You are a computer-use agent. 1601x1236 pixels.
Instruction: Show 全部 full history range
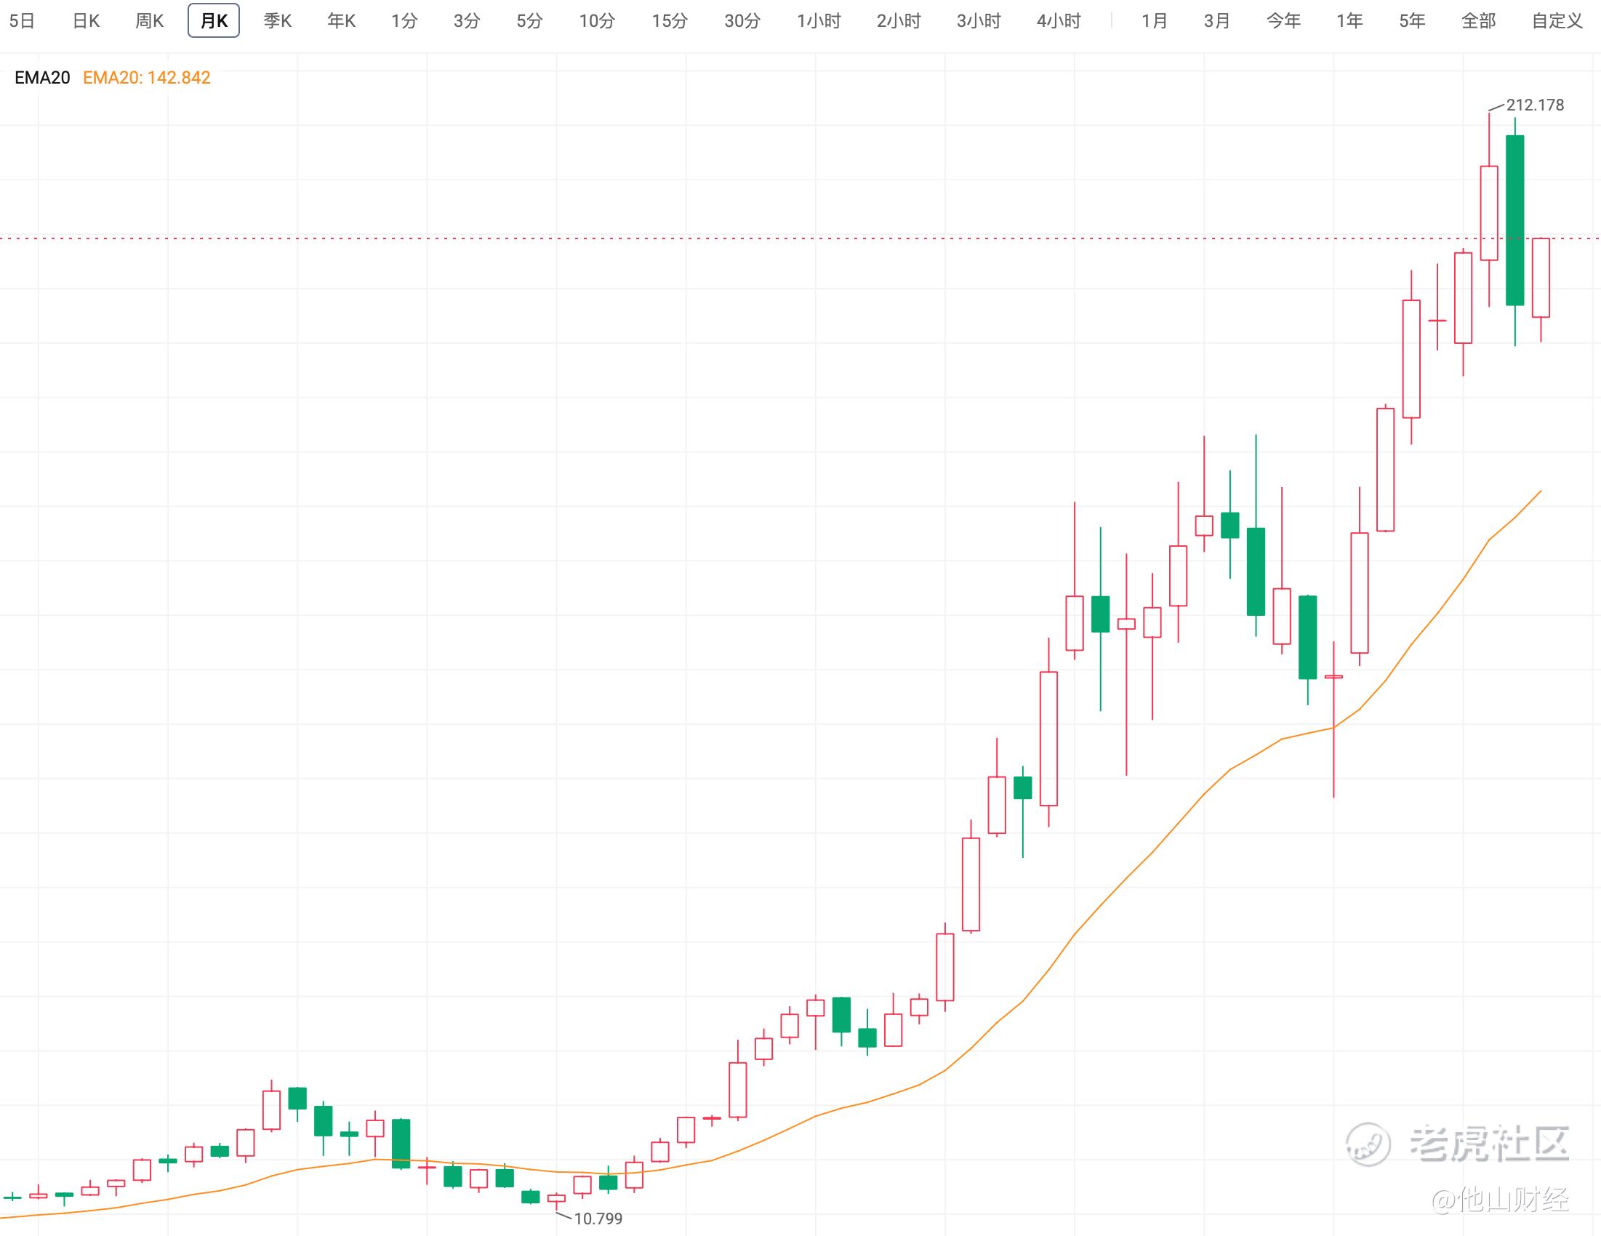[x=1478, y=20]
